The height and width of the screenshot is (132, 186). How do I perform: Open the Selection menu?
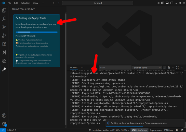click(25, 3)
